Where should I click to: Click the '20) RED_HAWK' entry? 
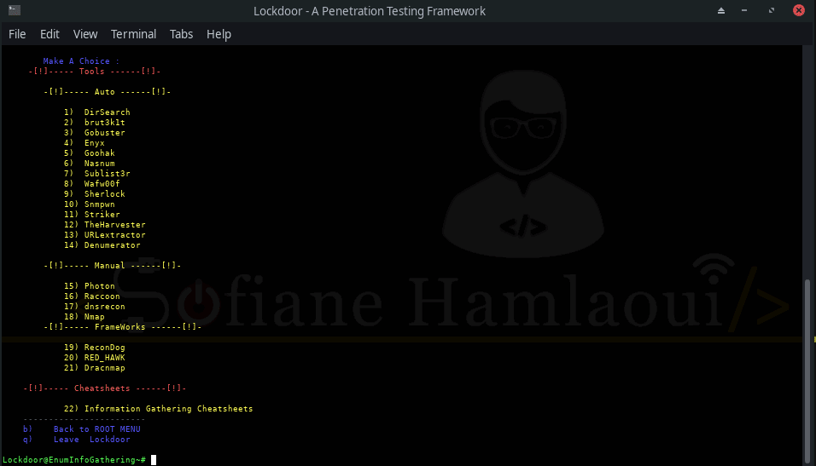click(x=94, y=358)
